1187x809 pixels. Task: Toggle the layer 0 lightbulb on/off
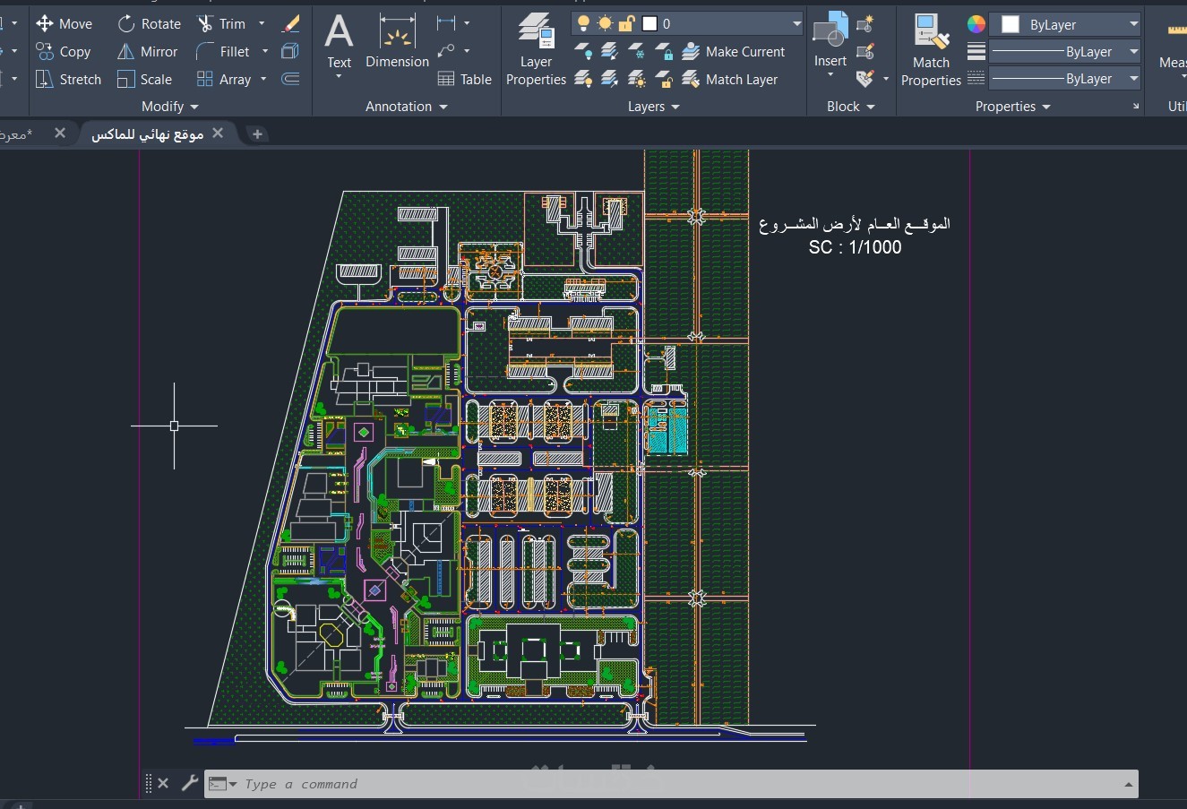click(x=583, y=24)
